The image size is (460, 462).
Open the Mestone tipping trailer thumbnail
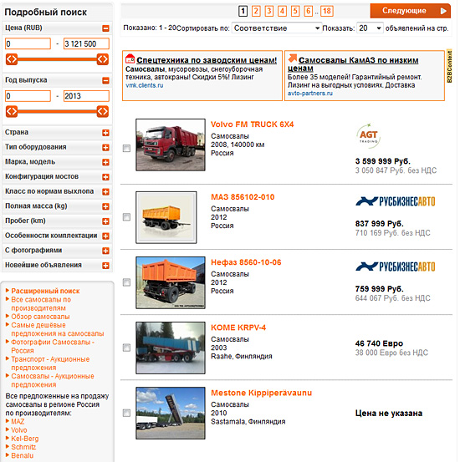[x=171, y=413]
